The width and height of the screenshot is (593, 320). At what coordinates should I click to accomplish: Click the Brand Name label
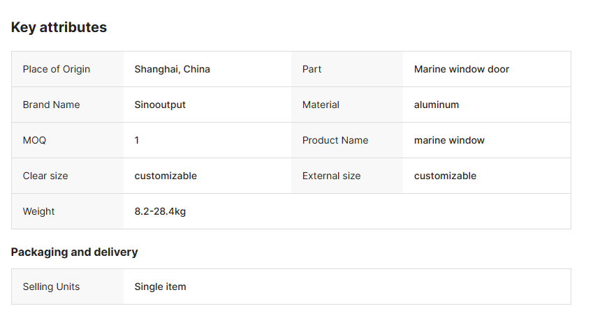coord(51,105)
